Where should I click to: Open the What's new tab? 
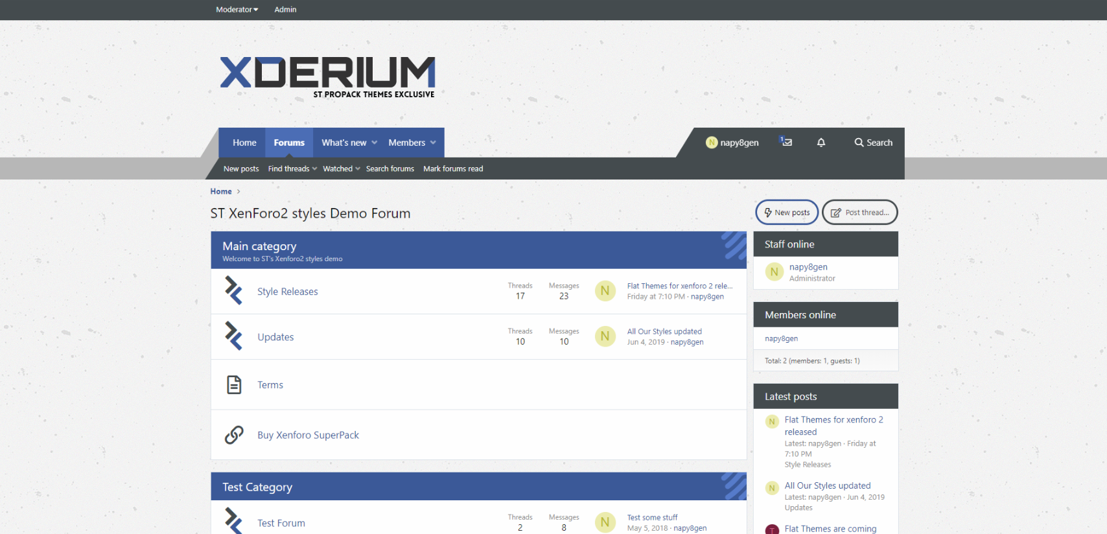point(344,143)
